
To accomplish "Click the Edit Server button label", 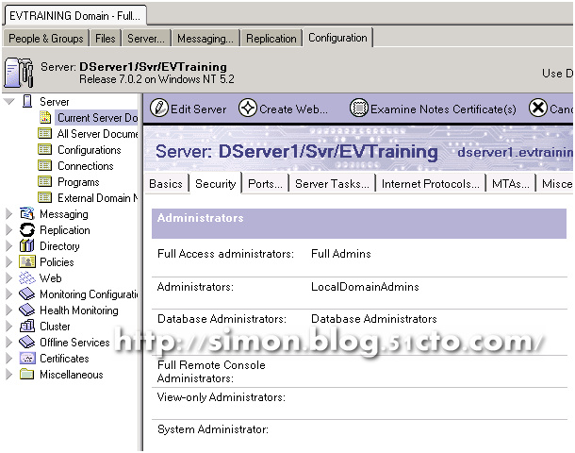I will coord(198,109).
